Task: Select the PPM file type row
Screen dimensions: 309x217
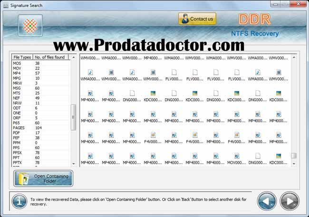Action: (41, 143)
